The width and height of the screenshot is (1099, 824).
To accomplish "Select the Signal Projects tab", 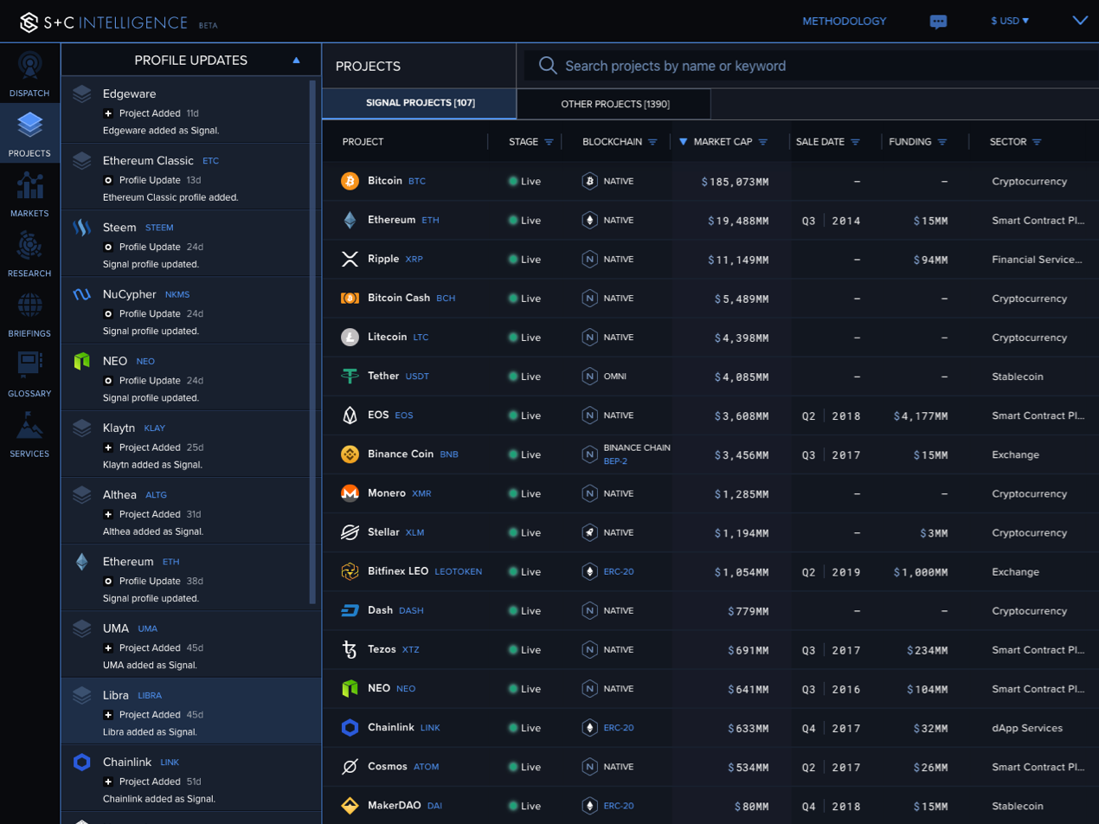I will tap(420, 104).
